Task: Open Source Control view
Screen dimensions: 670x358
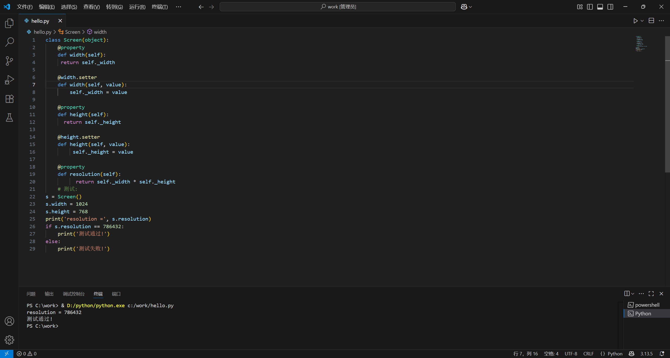Action: pos(9,61)
